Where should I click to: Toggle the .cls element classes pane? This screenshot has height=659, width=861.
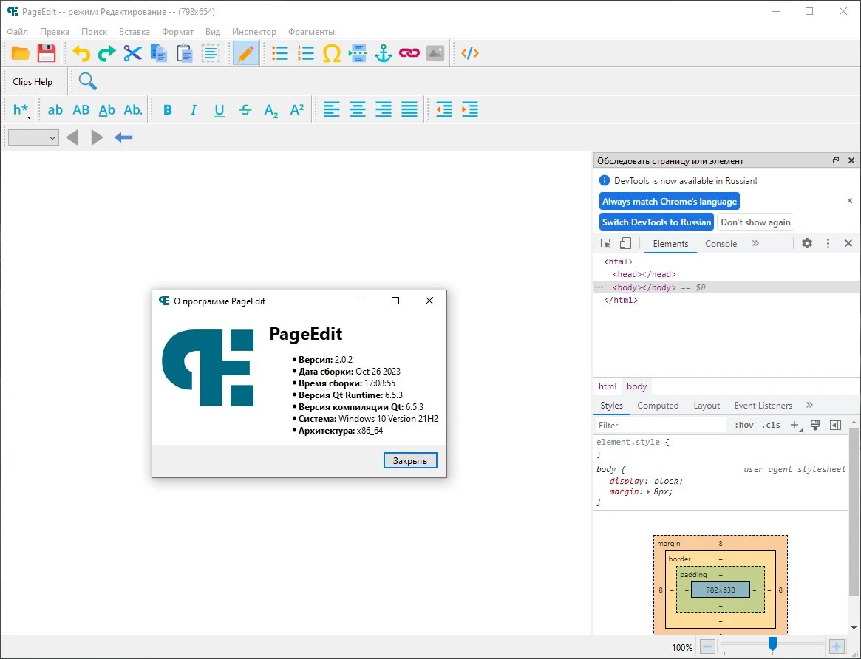click(x=771, y=425)
